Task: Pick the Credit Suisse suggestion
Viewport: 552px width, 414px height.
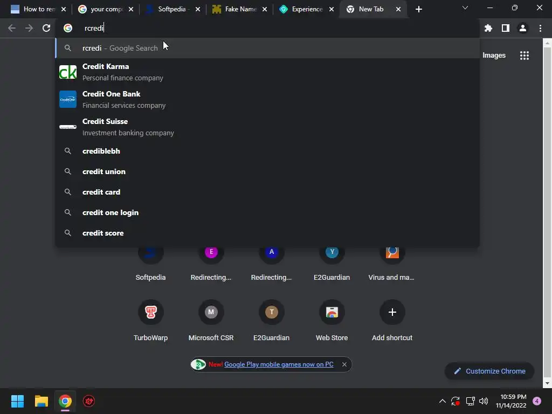Action: [267, 127]
